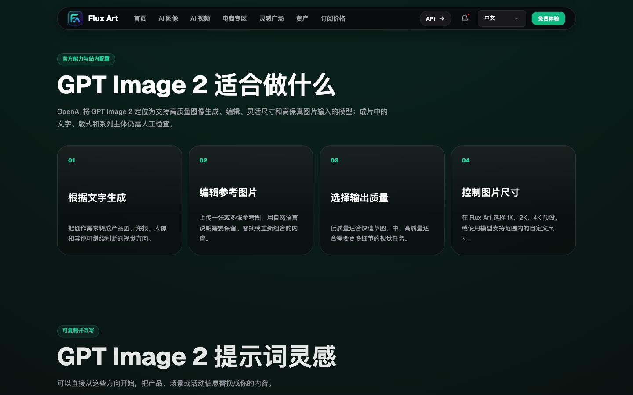Image resolution: width=633 pixels, height=395 pixels.
Task: Click the Flux Art logo icon
Action: click(75, 18)
